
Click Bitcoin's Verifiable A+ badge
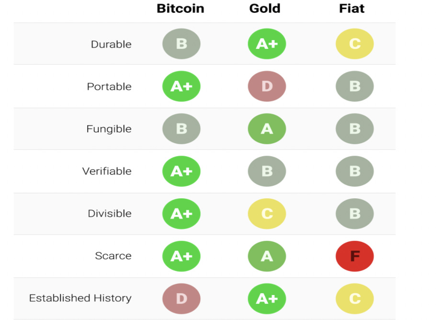tap(181, 171)
